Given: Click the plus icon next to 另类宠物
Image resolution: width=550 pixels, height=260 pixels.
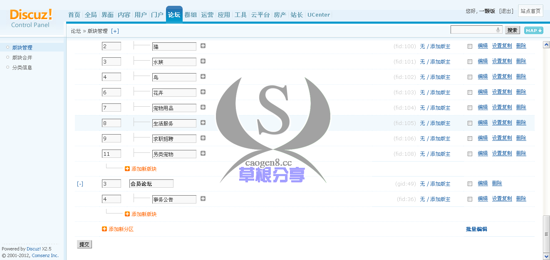Looking at the screenshot, I should click(x=203, y=153).
